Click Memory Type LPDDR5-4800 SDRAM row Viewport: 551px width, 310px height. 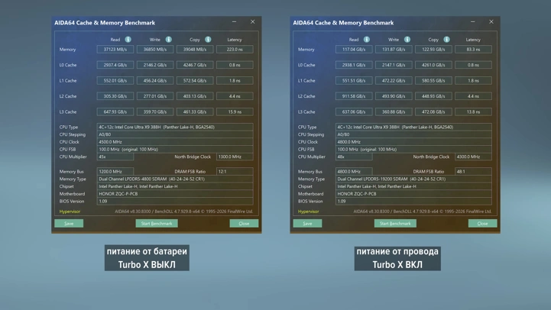(x=175, y=179)
